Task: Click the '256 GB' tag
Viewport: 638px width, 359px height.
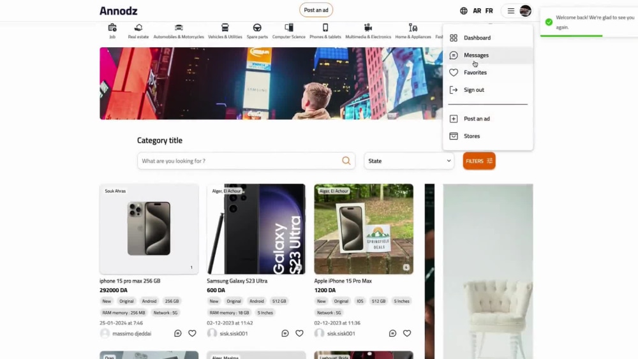Action: pyautogui.click(x=172, y=301)
